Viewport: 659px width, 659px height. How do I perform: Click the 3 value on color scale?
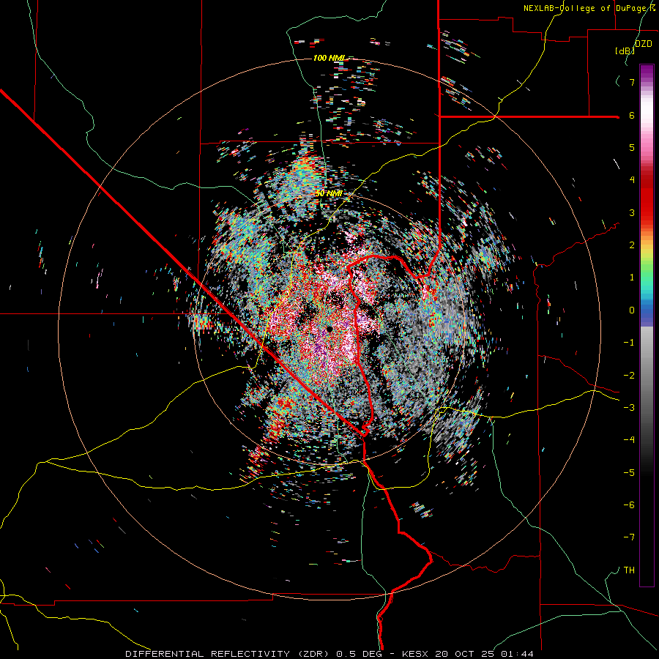[631, 212]
